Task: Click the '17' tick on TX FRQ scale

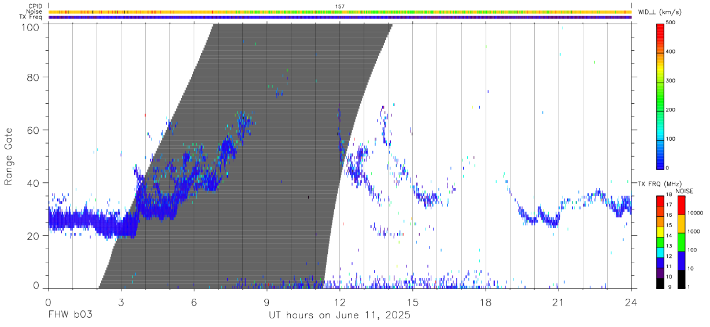Action: click(x=670, y=205)
